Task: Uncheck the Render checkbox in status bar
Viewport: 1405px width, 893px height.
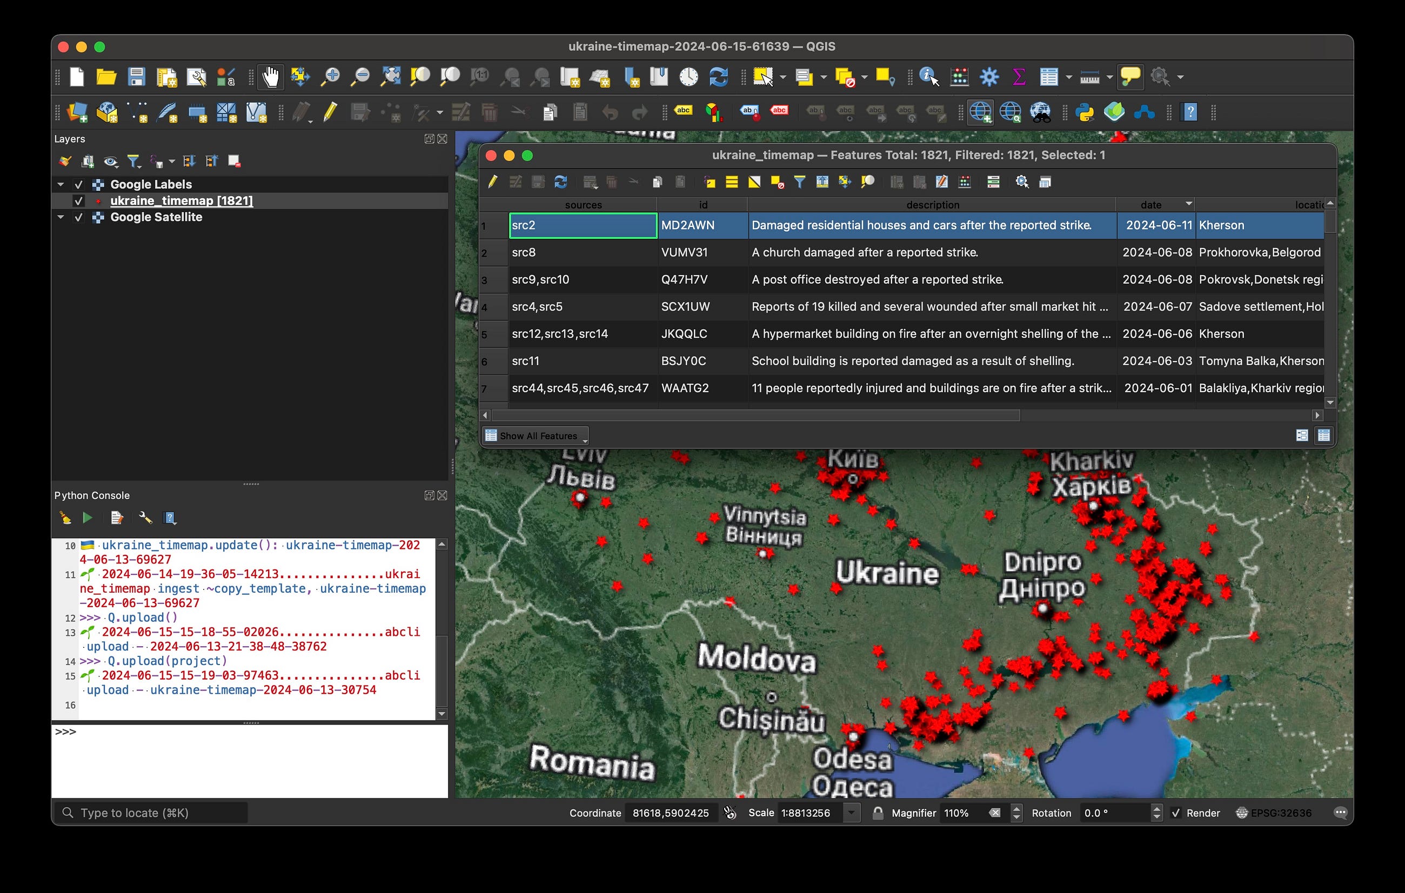Action: 1176,813
